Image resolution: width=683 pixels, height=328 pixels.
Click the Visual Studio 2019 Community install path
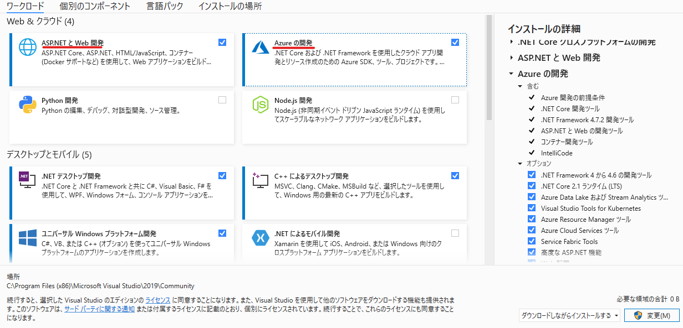click(x=100, y=286)
